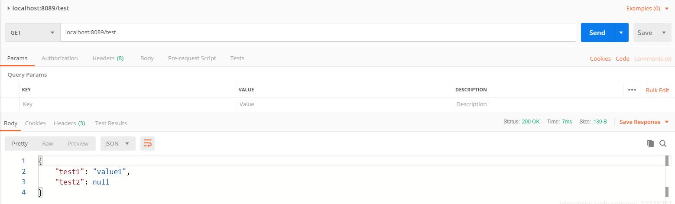Select the Raw response view
The width and height of the screenshot is (675, 204).
tap(48, 143)
